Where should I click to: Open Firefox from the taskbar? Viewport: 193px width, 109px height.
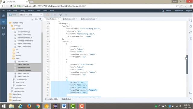[29, 106]
